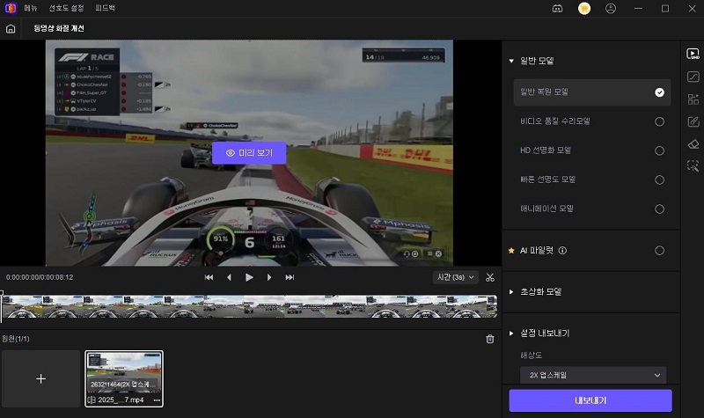Open the three-dot menu on the video thumbnail
This screenshot has width=704, height=418.
point(157,400)
